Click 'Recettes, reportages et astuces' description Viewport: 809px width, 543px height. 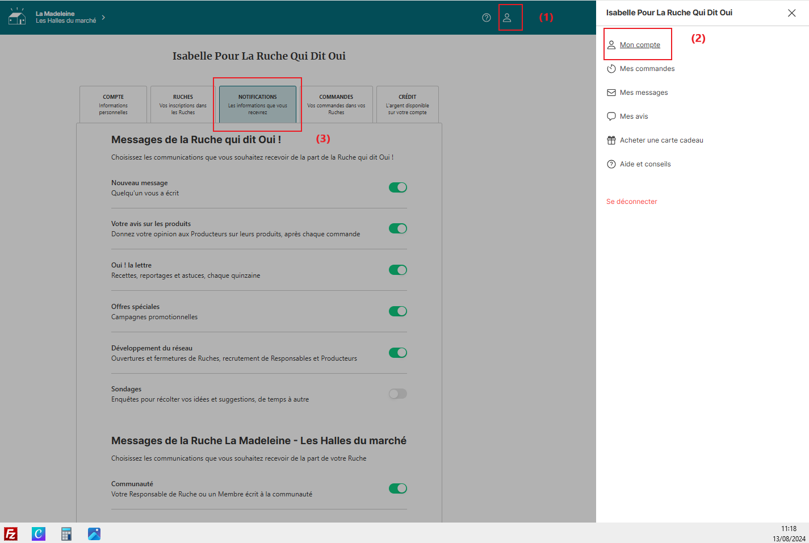coord(186,275)
